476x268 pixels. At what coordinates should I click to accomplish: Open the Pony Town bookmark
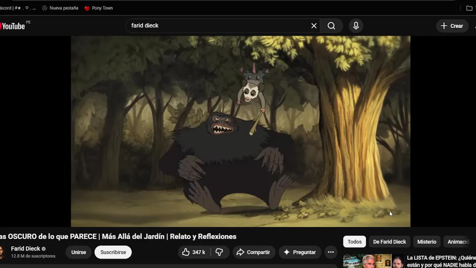point(99,8)
